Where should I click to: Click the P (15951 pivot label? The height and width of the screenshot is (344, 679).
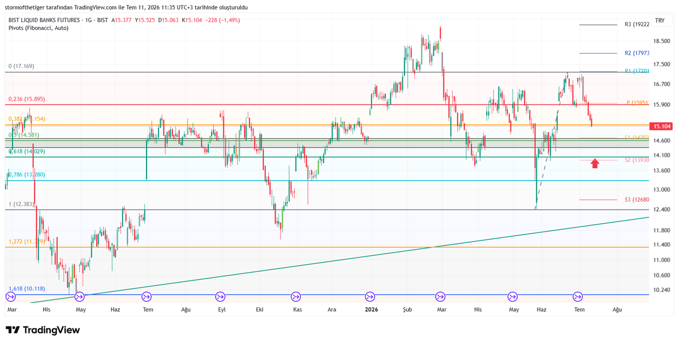click(638, 103)
